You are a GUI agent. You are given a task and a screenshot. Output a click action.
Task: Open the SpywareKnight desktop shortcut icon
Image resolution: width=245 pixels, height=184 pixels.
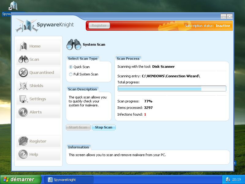tap(13, 6)
